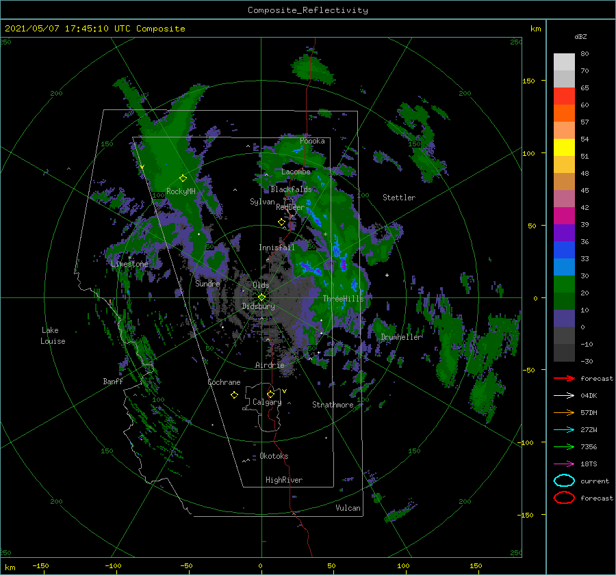Select the blue 36–33 dBZ swatch

[x=564, y=250]
